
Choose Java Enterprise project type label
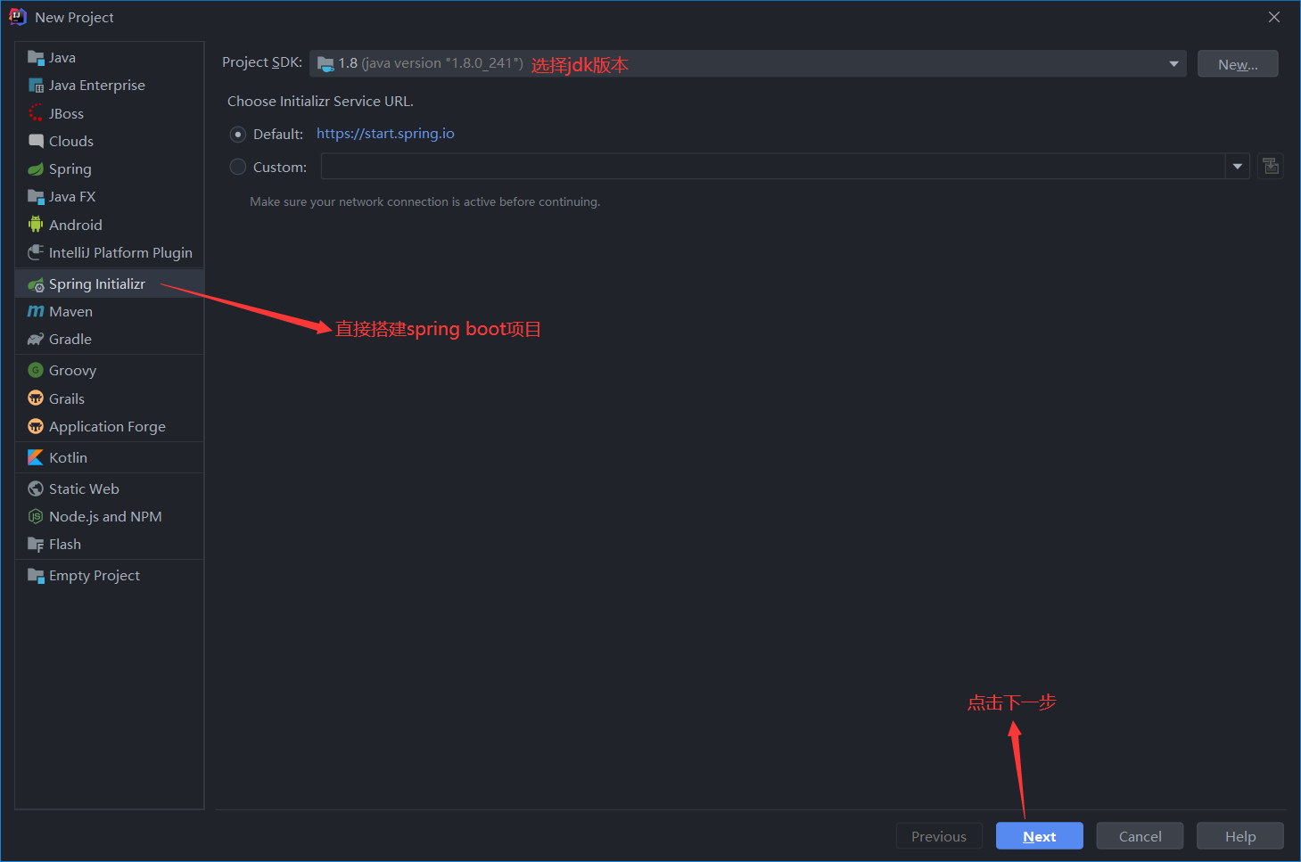coord(97,86)
